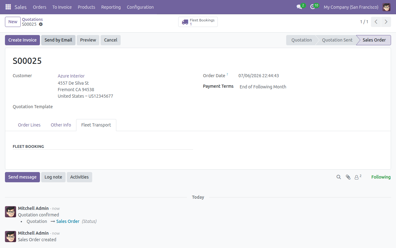396x248 pixels.
Task: Click the Quotation status stage
Action: (x=301, y=40)
